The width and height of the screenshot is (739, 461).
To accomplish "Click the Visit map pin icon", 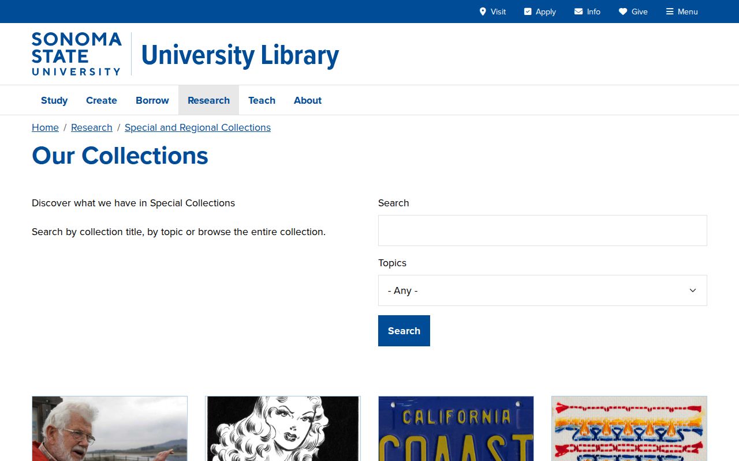I will [483, 12].
